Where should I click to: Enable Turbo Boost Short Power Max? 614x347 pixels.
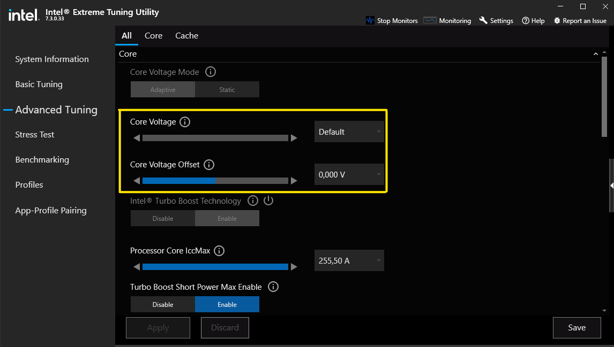pos(227,304)
